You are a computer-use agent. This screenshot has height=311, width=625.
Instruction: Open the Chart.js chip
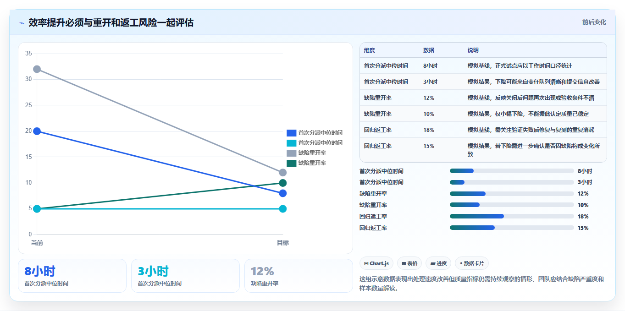click(376, 263)
